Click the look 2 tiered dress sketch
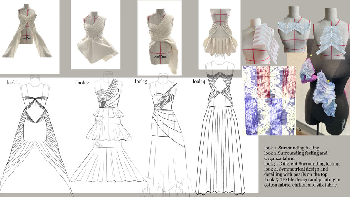This screenshot has height=197, width=350. (x=108, y=127)
